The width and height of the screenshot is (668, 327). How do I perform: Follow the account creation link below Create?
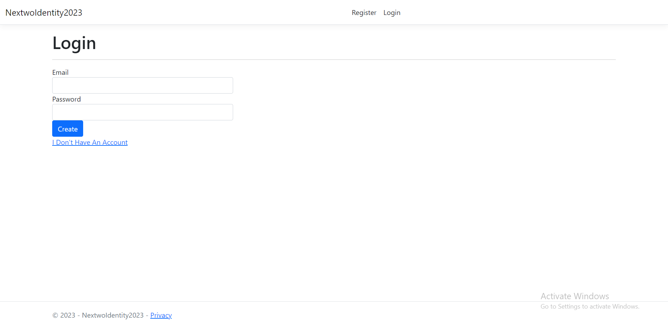tap(89, 142)
